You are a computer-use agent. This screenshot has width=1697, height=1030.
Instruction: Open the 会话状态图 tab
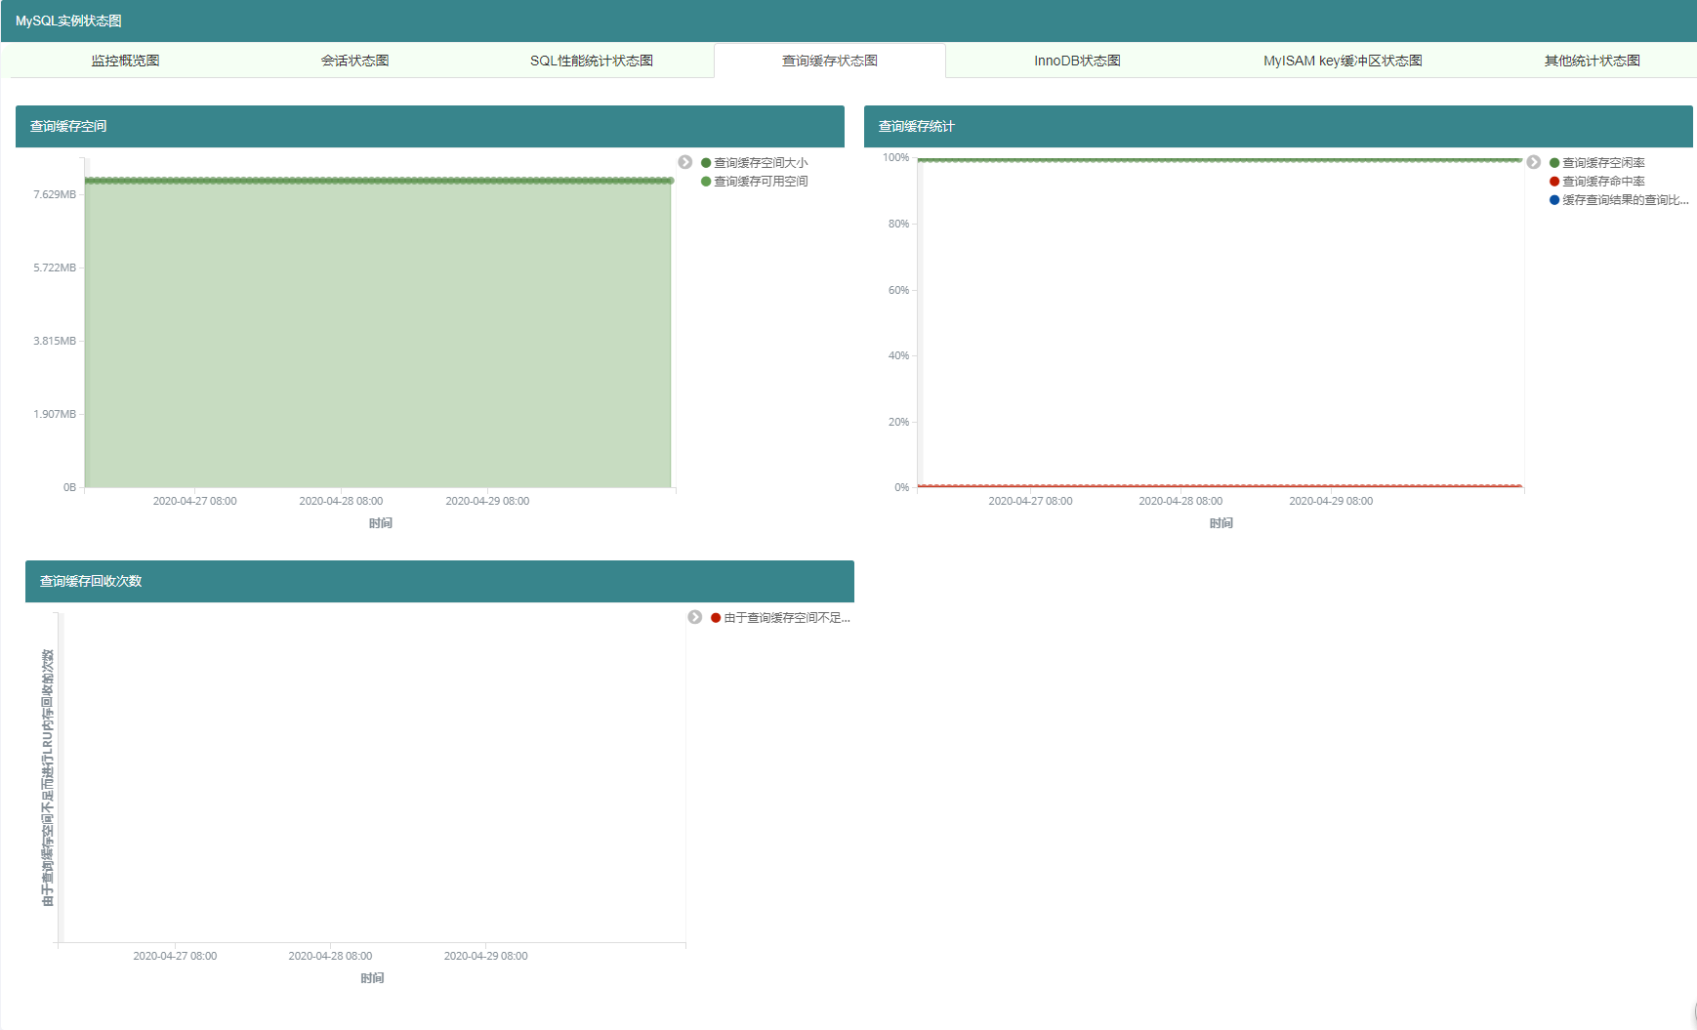(x=354, y=61)
